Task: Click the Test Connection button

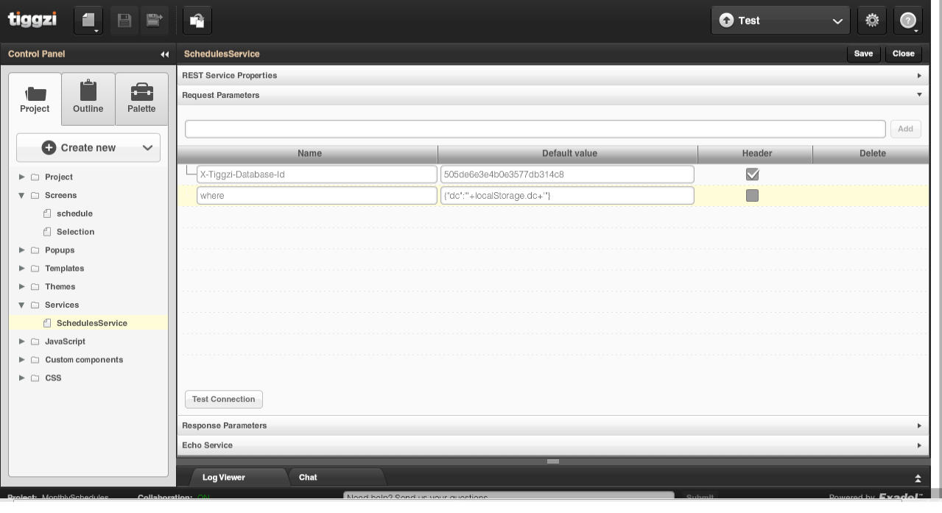Action: tap(223, 400)
